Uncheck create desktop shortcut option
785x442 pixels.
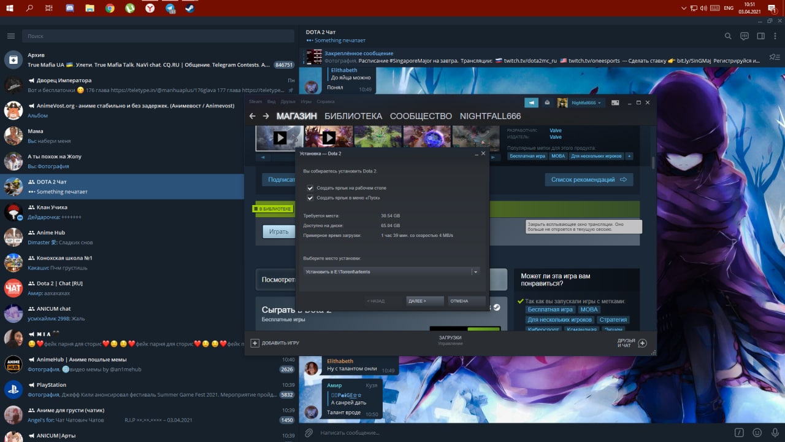pos(310,188)
